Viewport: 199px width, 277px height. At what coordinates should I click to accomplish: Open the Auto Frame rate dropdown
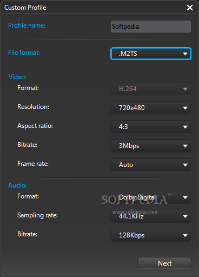tap(151, 165)
